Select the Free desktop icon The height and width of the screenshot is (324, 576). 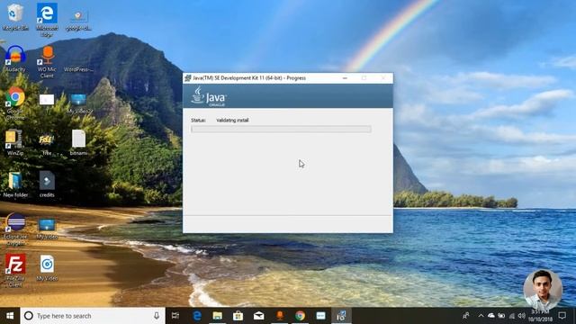coord(47,144)
